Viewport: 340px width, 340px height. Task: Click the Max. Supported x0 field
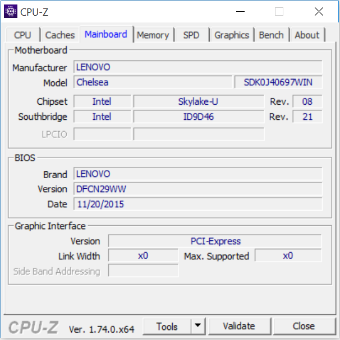pyautogui.click(x=288, y=255)
